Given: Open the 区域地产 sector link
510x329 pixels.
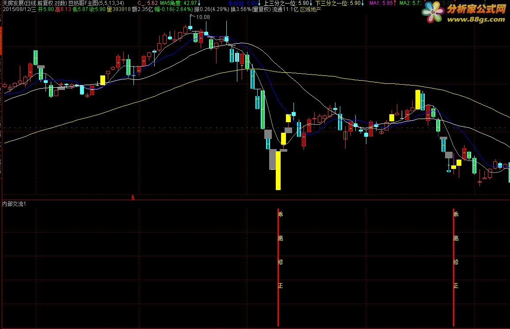Looking at the screenshot, I should click(x=310, y=9).
